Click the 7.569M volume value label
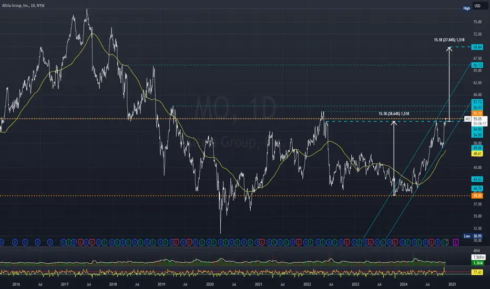490x289 pixels. click(x=478, y=257)
